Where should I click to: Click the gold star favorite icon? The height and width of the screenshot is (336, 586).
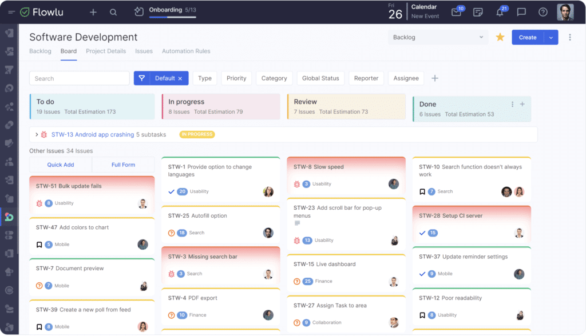point(500,37)
